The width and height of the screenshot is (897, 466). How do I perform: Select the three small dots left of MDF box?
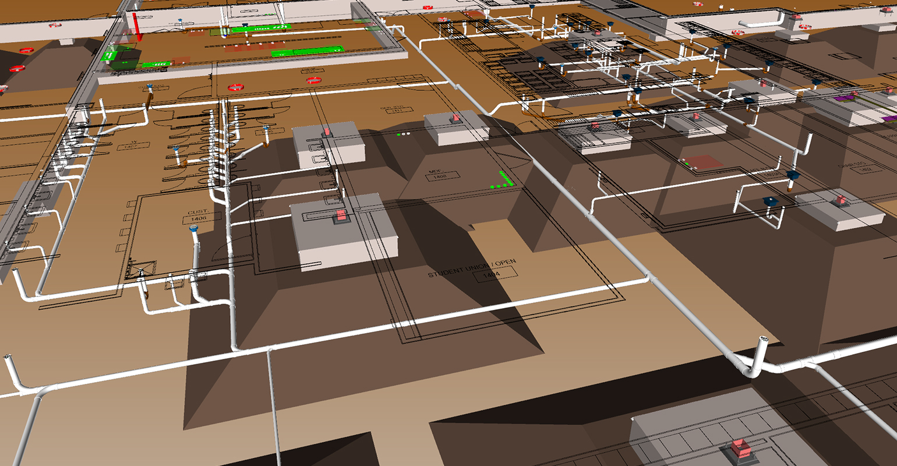404,134
